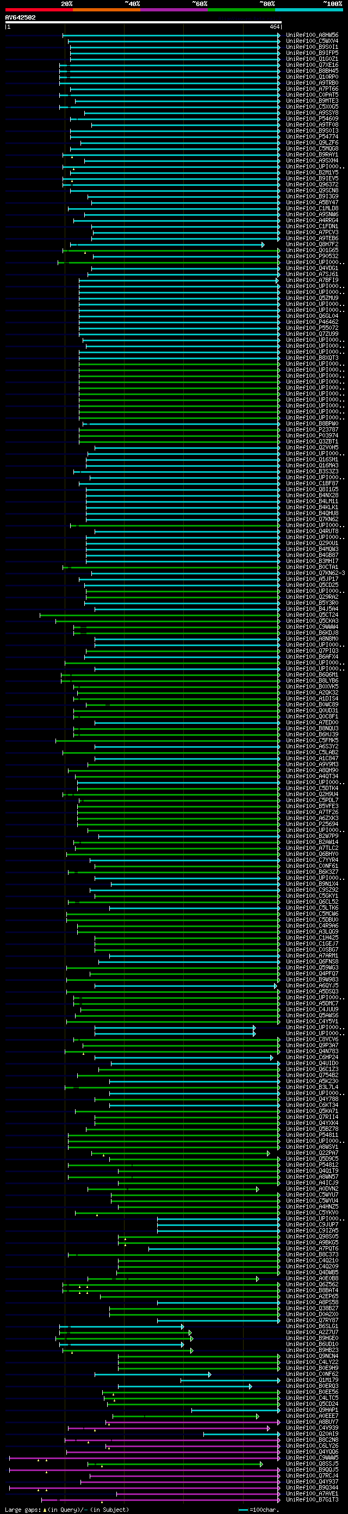Click the alignment bar for UniRef100_B6SLG1
348x1514 pixels.
(x=122, y=1327)
